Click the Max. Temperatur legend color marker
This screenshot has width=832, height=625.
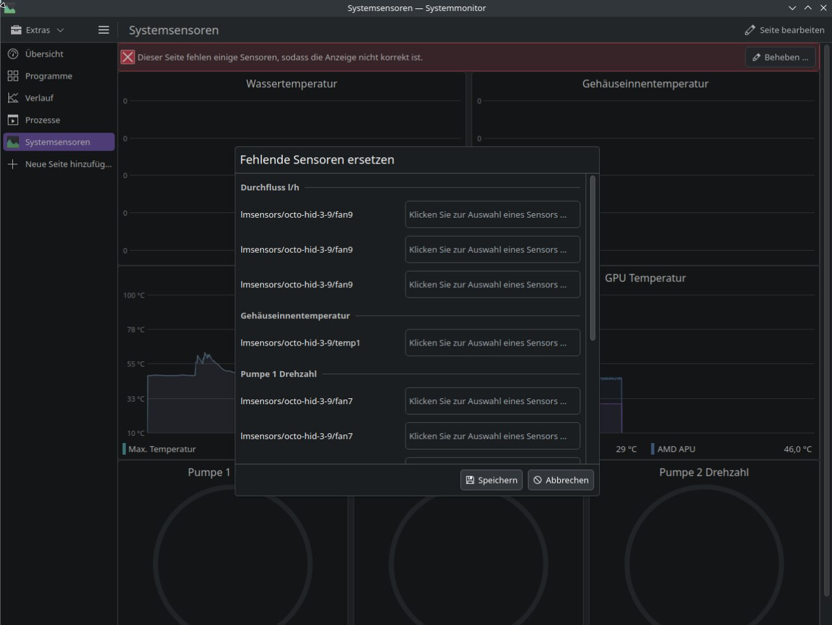(124, 449)
